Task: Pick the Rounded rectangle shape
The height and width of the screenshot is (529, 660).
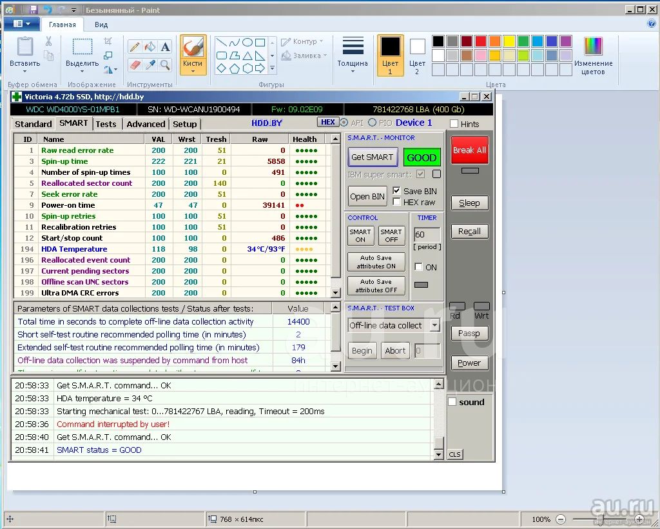Action: point(222,55)
